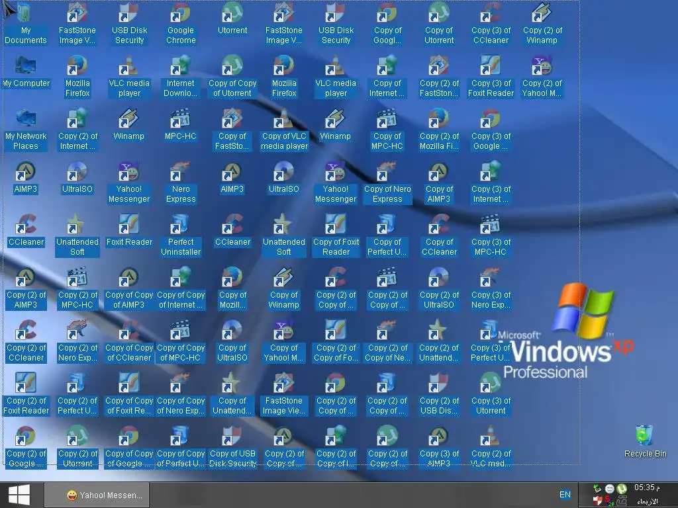Open the EN language indicator
The height and width of the screenshot is (508, 678).
565,495
